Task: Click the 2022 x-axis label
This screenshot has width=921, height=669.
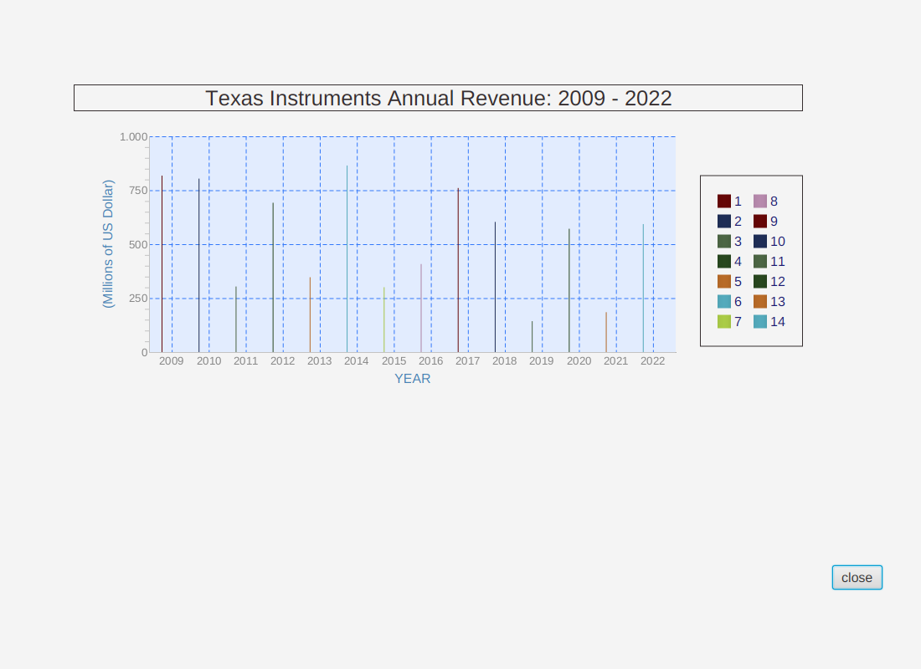Action: (x=652, y=361)
